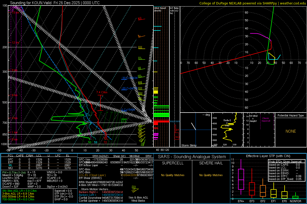Click the cyan wetbulb value 59
This screenshot has height=204, width=307.
point(95,142)
